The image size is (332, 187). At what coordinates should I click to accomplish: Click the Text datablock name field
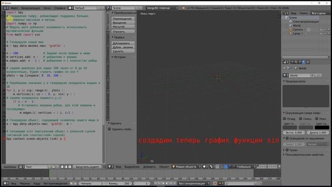coord(36,167)
